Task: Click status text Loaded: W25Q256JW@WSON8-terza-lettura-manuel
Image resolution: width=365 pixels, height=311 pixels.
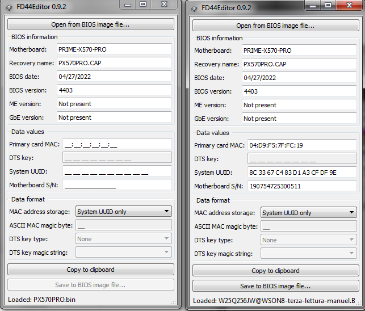Action: coord(274,301)
